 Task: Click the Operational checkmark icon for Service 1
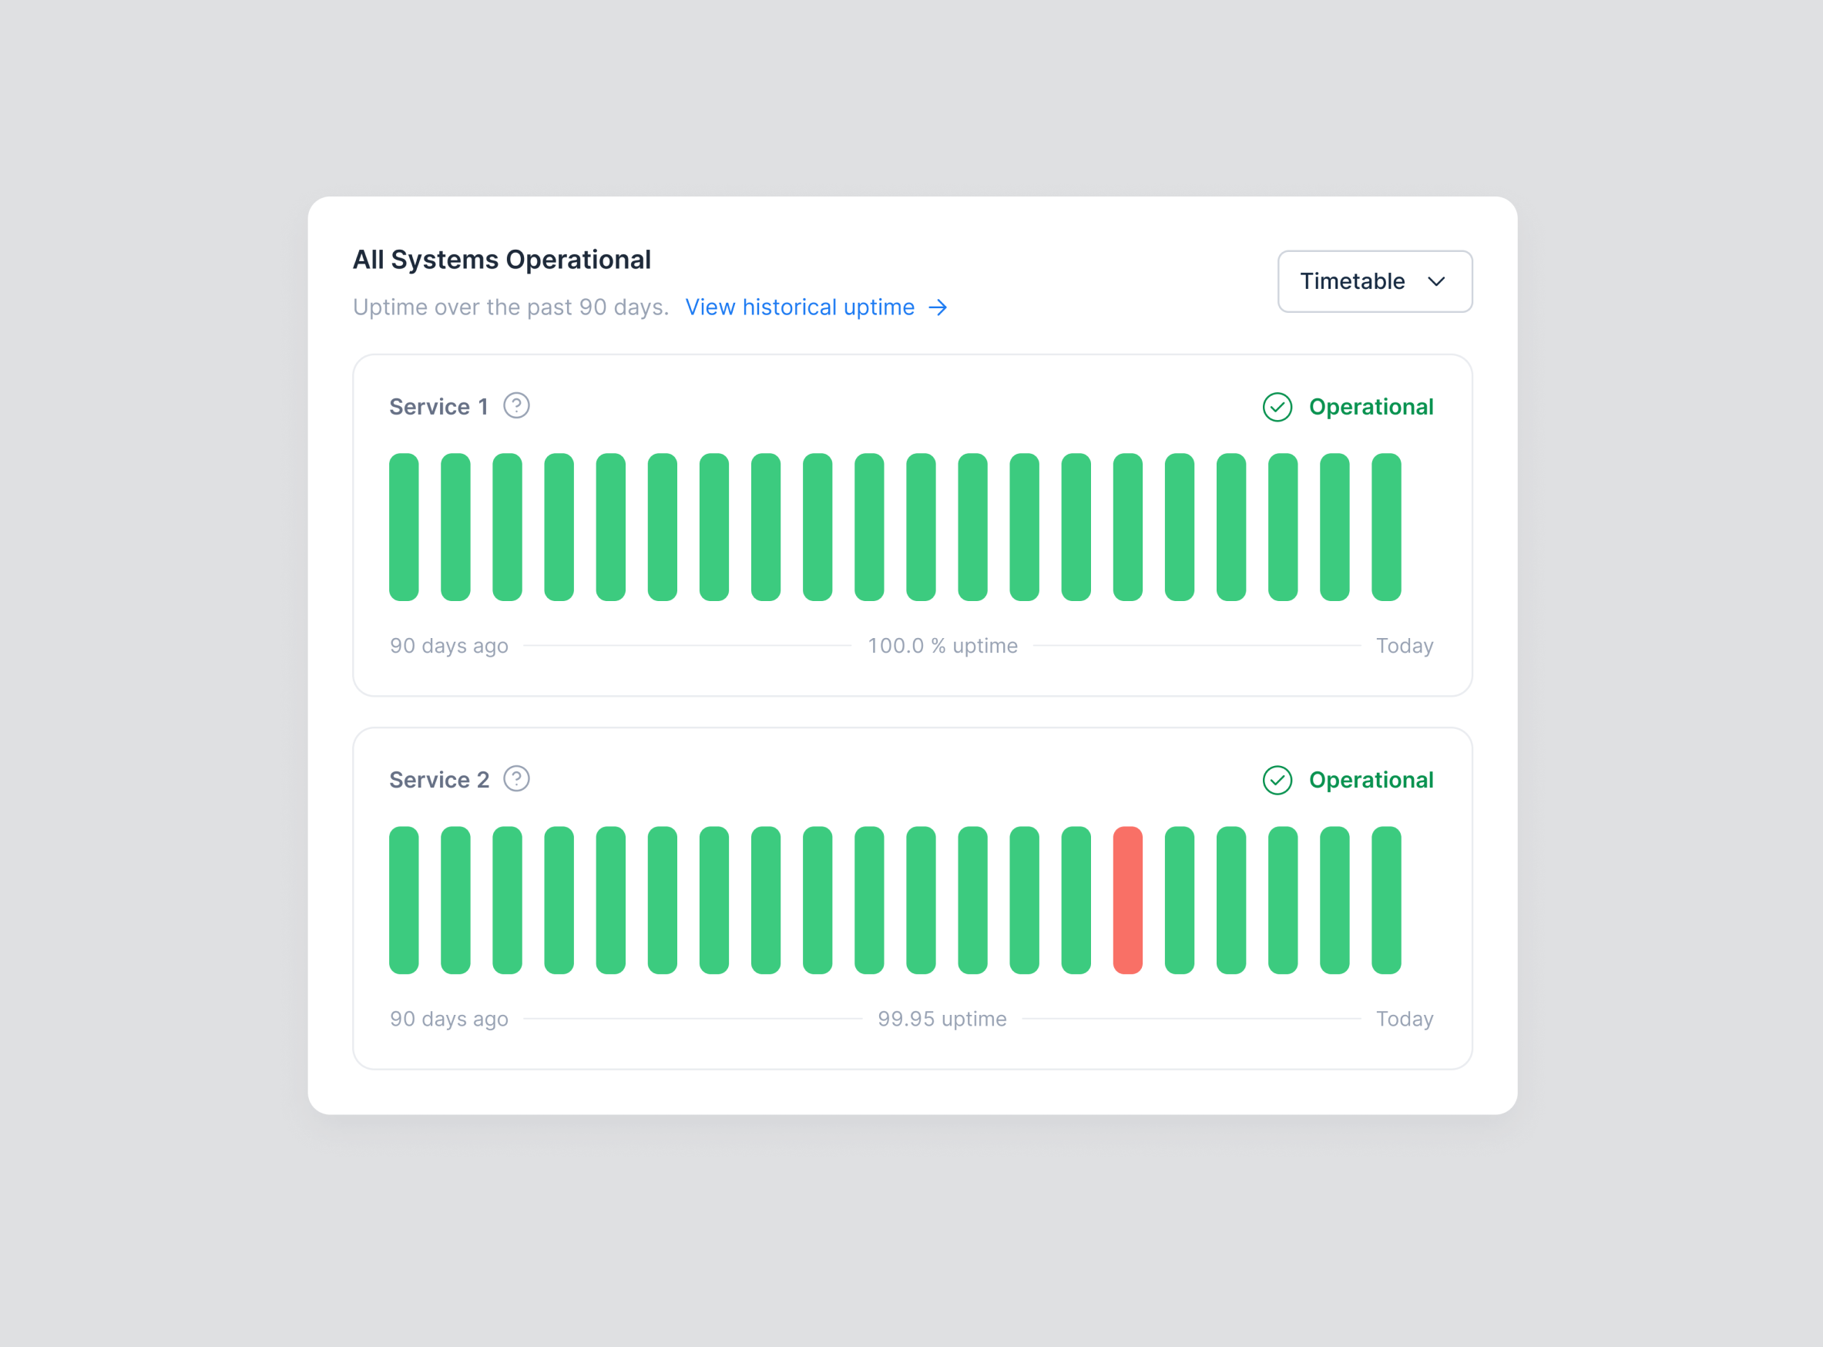1277,407
